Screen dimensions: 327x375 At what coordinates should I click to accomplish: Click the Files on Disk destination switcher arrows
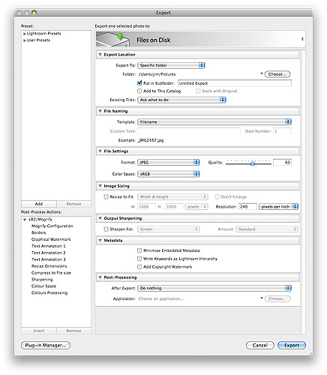pyautogui.click(x=302, y=39)
